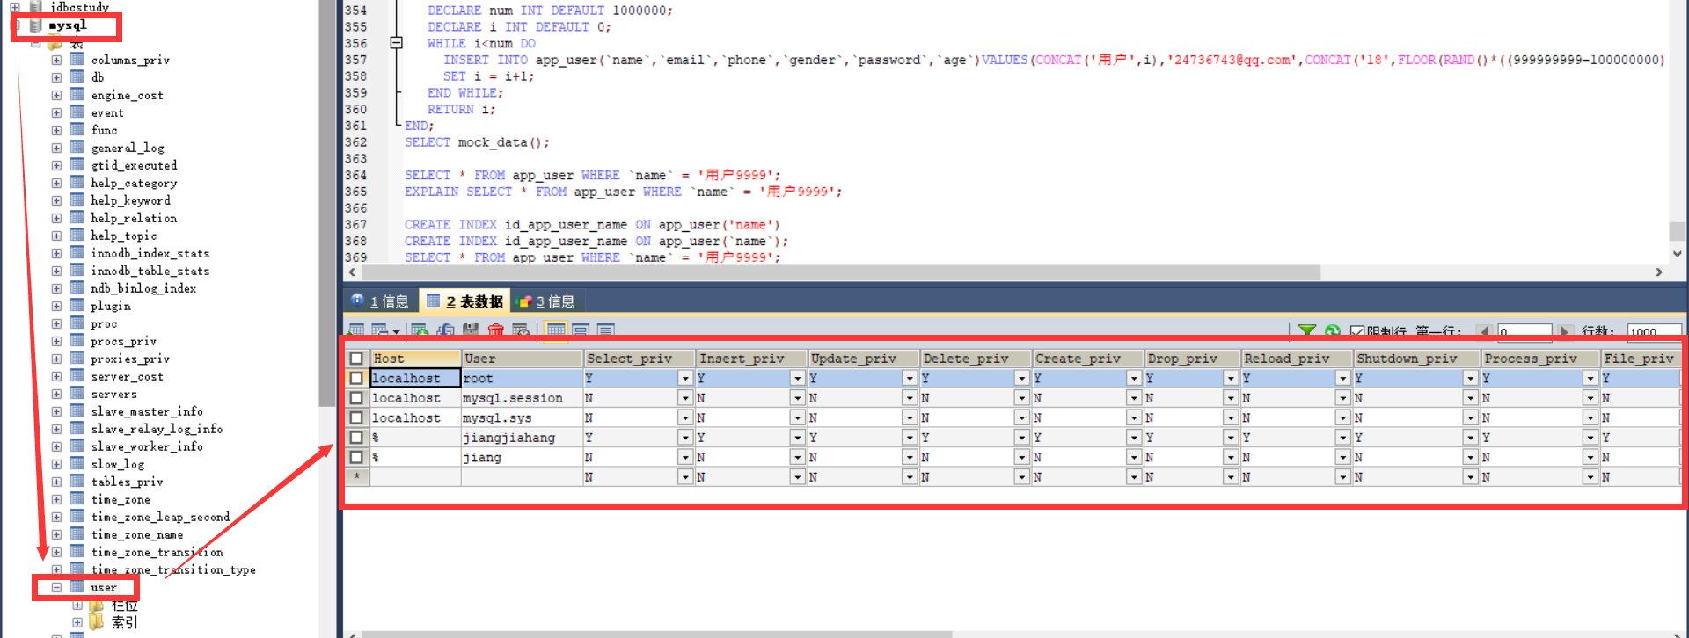The height and width of the screenshot is (638, 1689).
Task: Expand the db table tree node
Action: [x=56, y=77]
